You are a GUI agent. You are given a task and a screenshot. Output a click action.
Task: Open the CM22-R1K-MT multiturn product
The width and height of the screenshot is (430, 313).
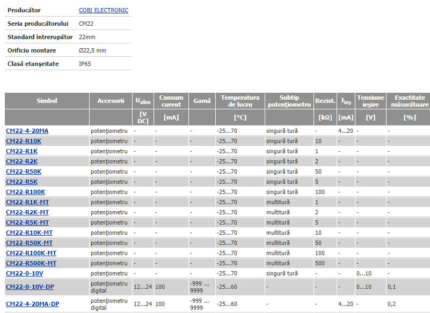pyautogui.click(x=27, y=202)
